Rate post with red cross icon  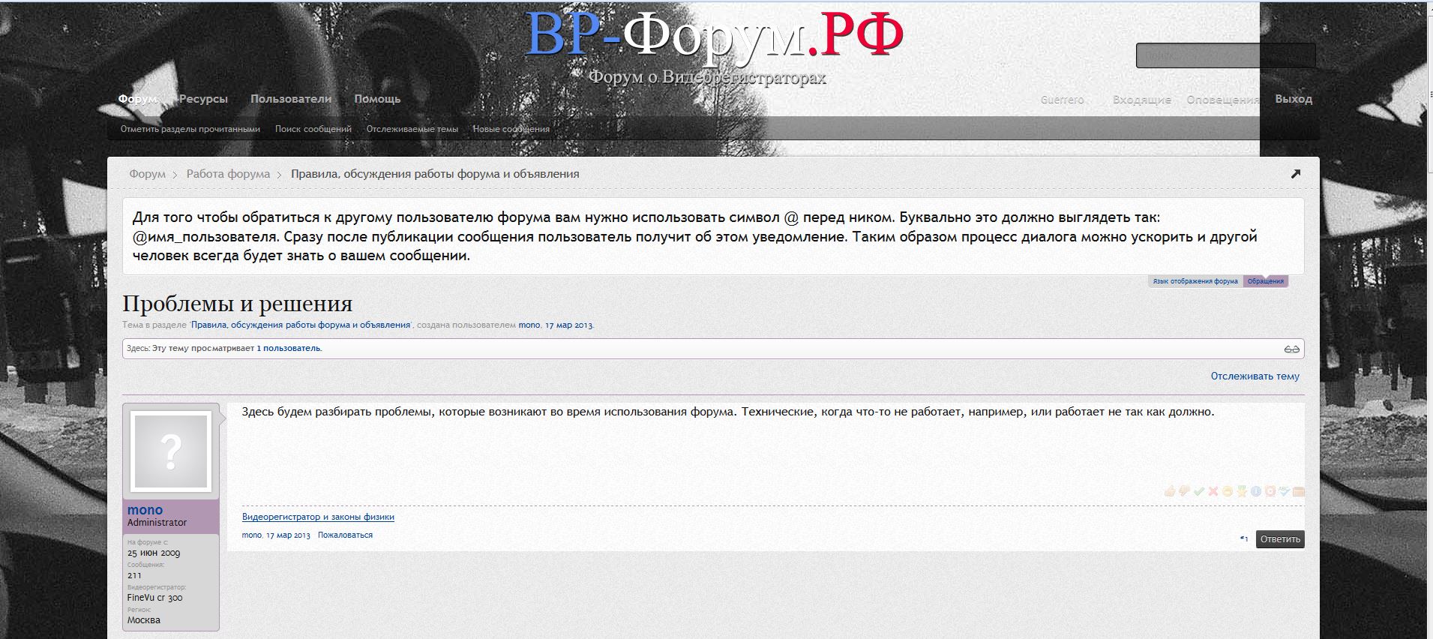pos(1213,491)
